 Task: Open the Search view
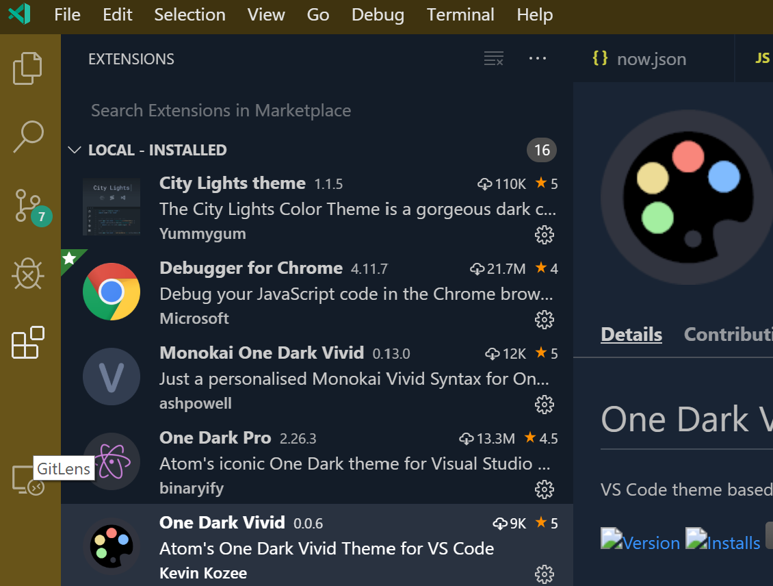point(27,137)
